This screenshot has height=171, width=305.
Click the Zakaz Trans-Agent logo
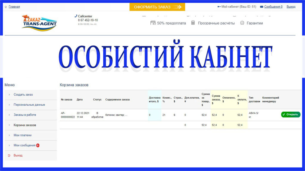tap(39, 22)
